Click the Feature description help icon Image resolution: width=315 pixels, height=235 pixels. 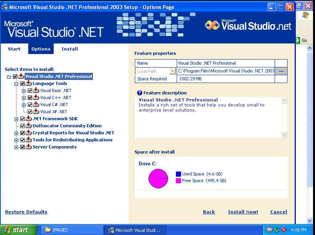click(x=139, y=93)
